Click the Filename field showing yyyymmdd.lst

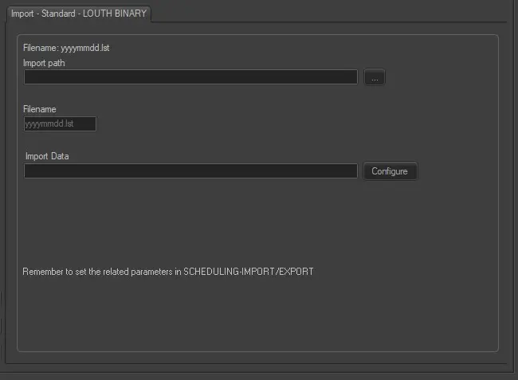60,124
